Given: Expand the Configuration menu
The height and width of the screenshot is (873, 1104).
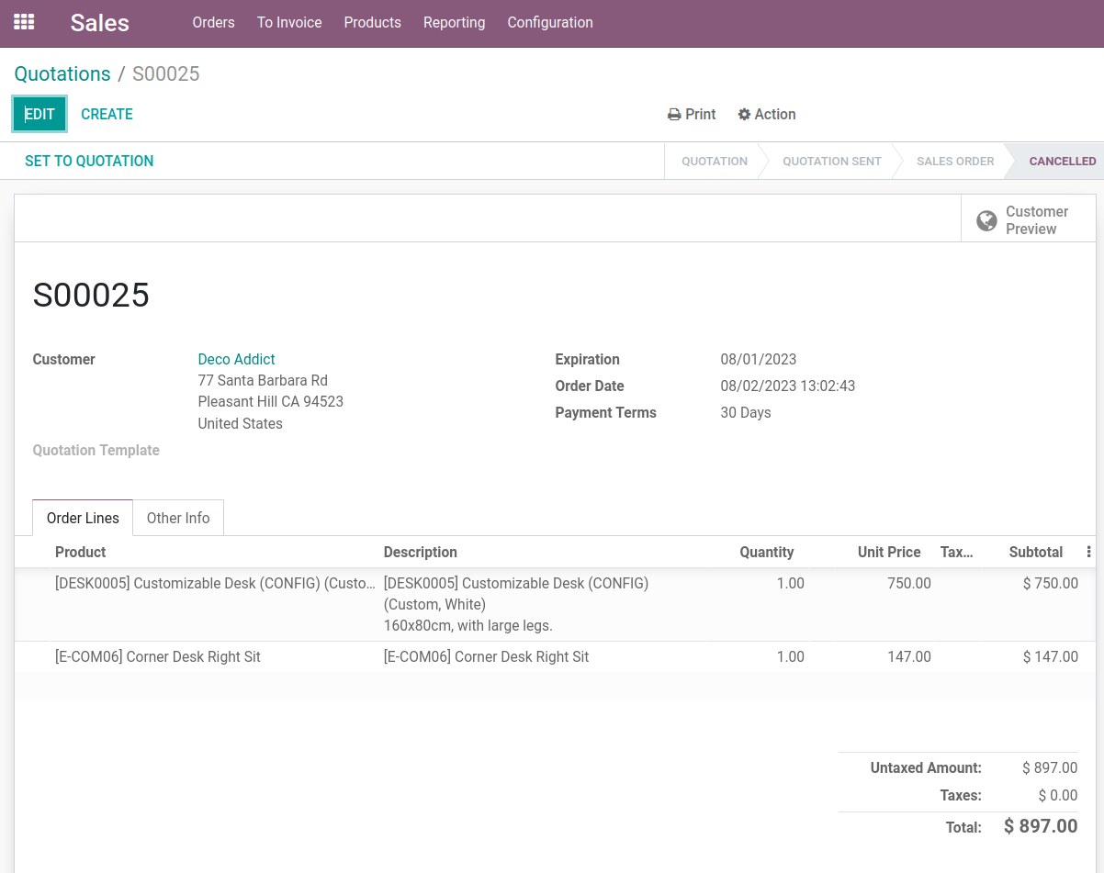Looking at the screenshot, I should [550, 22].
